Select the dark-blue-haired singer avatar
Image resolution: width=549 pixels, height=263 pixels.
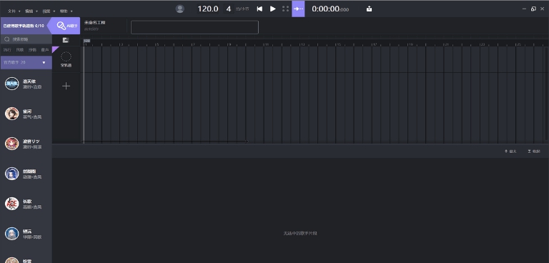(x=12, y=174)
